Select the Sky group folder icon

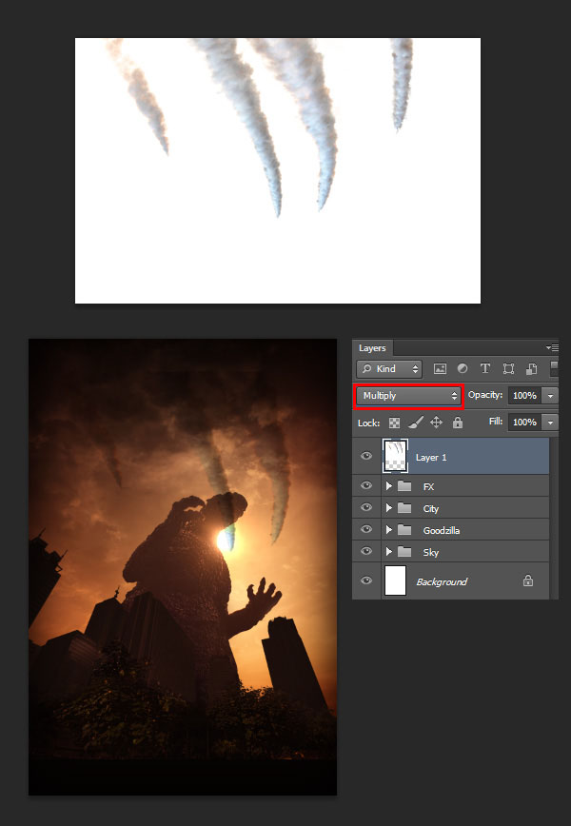click(x=404, y=552)
